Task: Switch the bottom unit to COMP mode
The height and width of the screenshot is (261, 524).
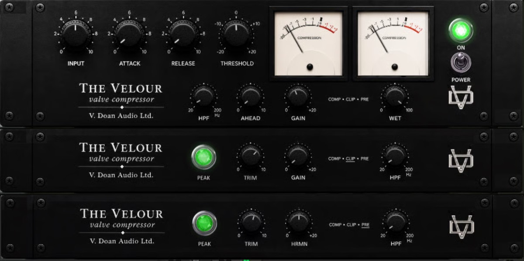Action: point(336,225)
